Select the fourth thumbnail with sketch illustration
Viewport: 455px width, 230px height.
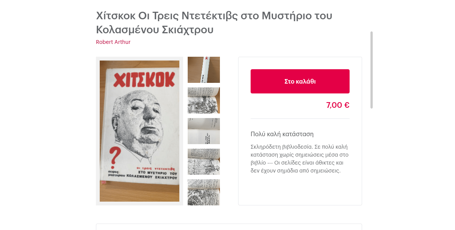204,162
